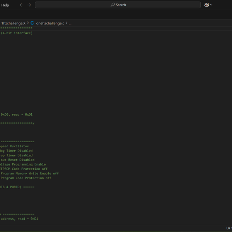Click the Search command center box
The width and height of the screenshot is (232, 232).
pyautogui.click(x=118, y=5)
